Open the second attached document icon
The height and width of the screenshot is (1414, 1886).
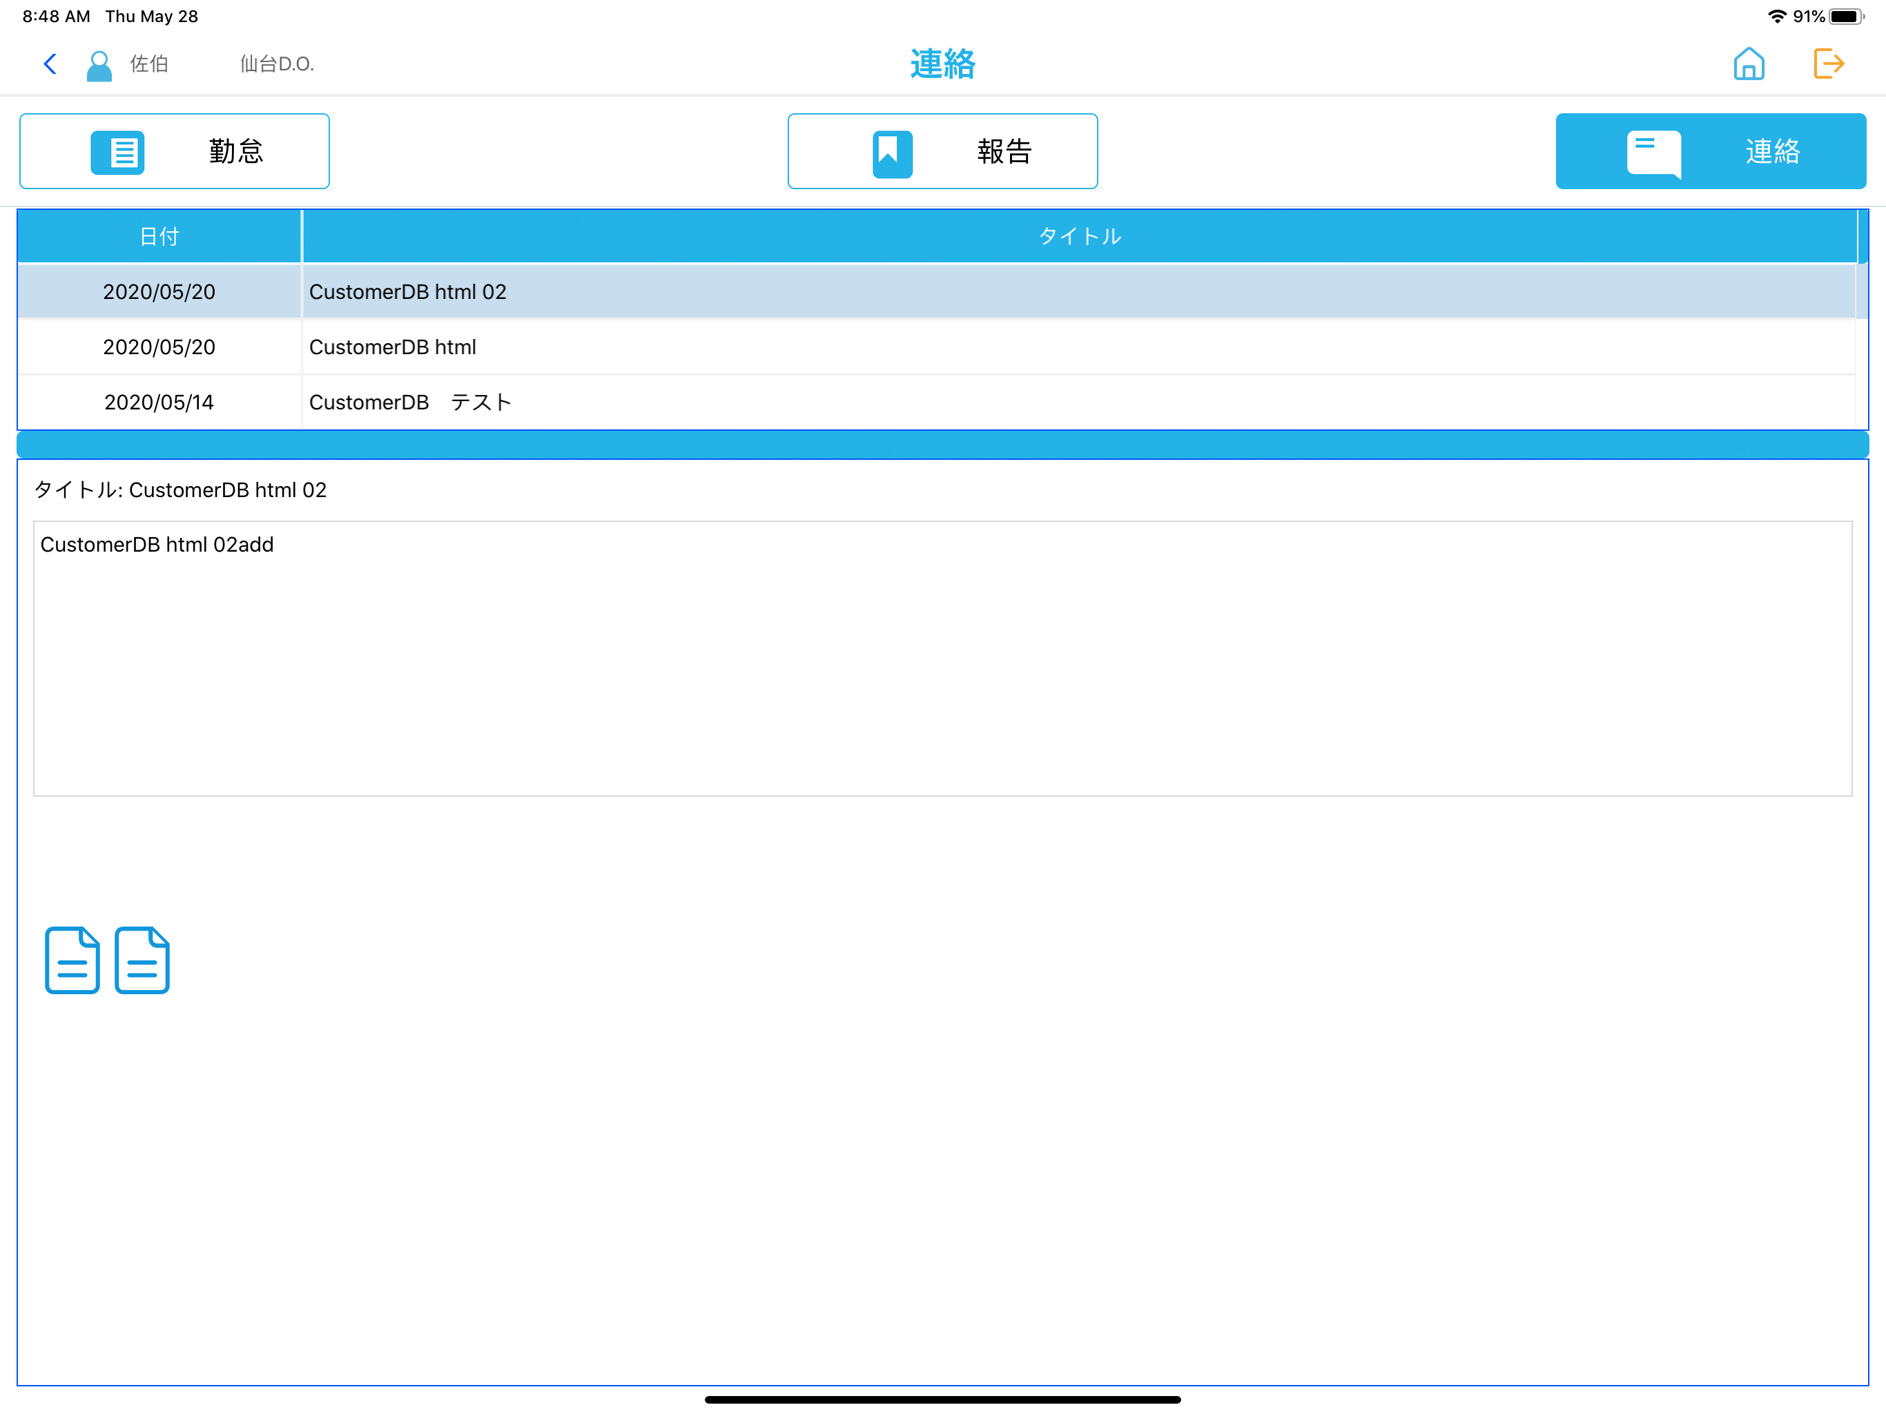pos(142,960)
